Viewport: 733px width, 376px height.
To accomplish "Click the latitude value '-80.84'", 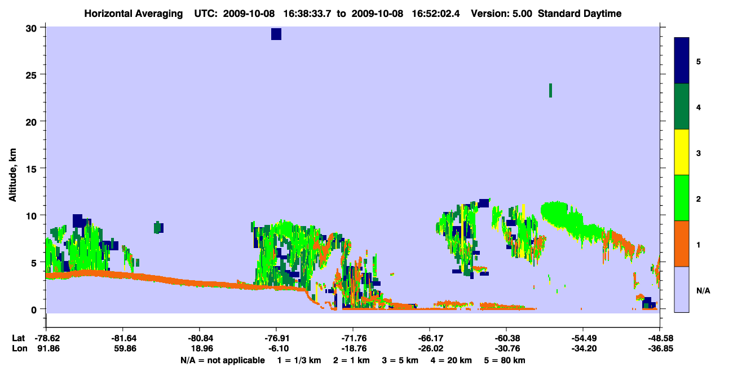I will click(x=200, y=338).
